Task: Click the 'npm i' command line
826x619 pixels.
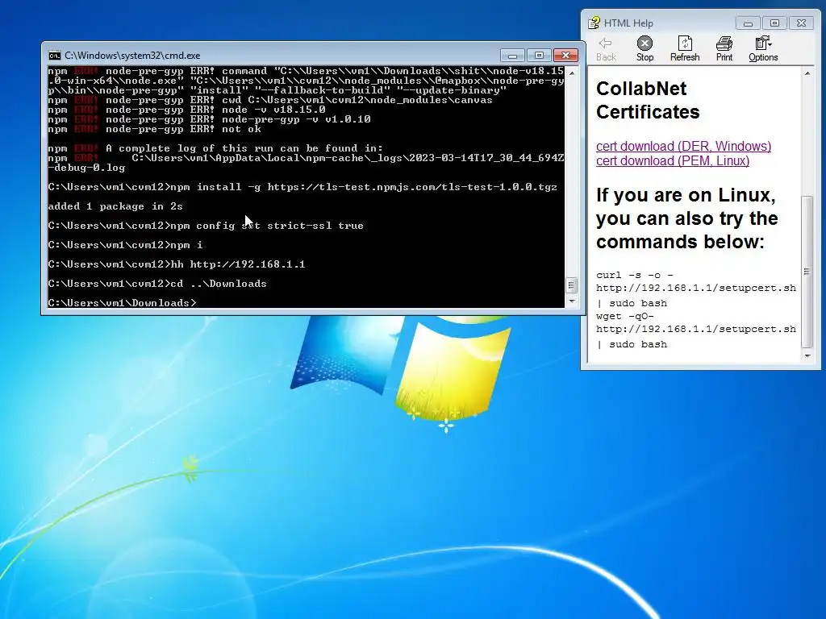Action: tap(125, 245)
